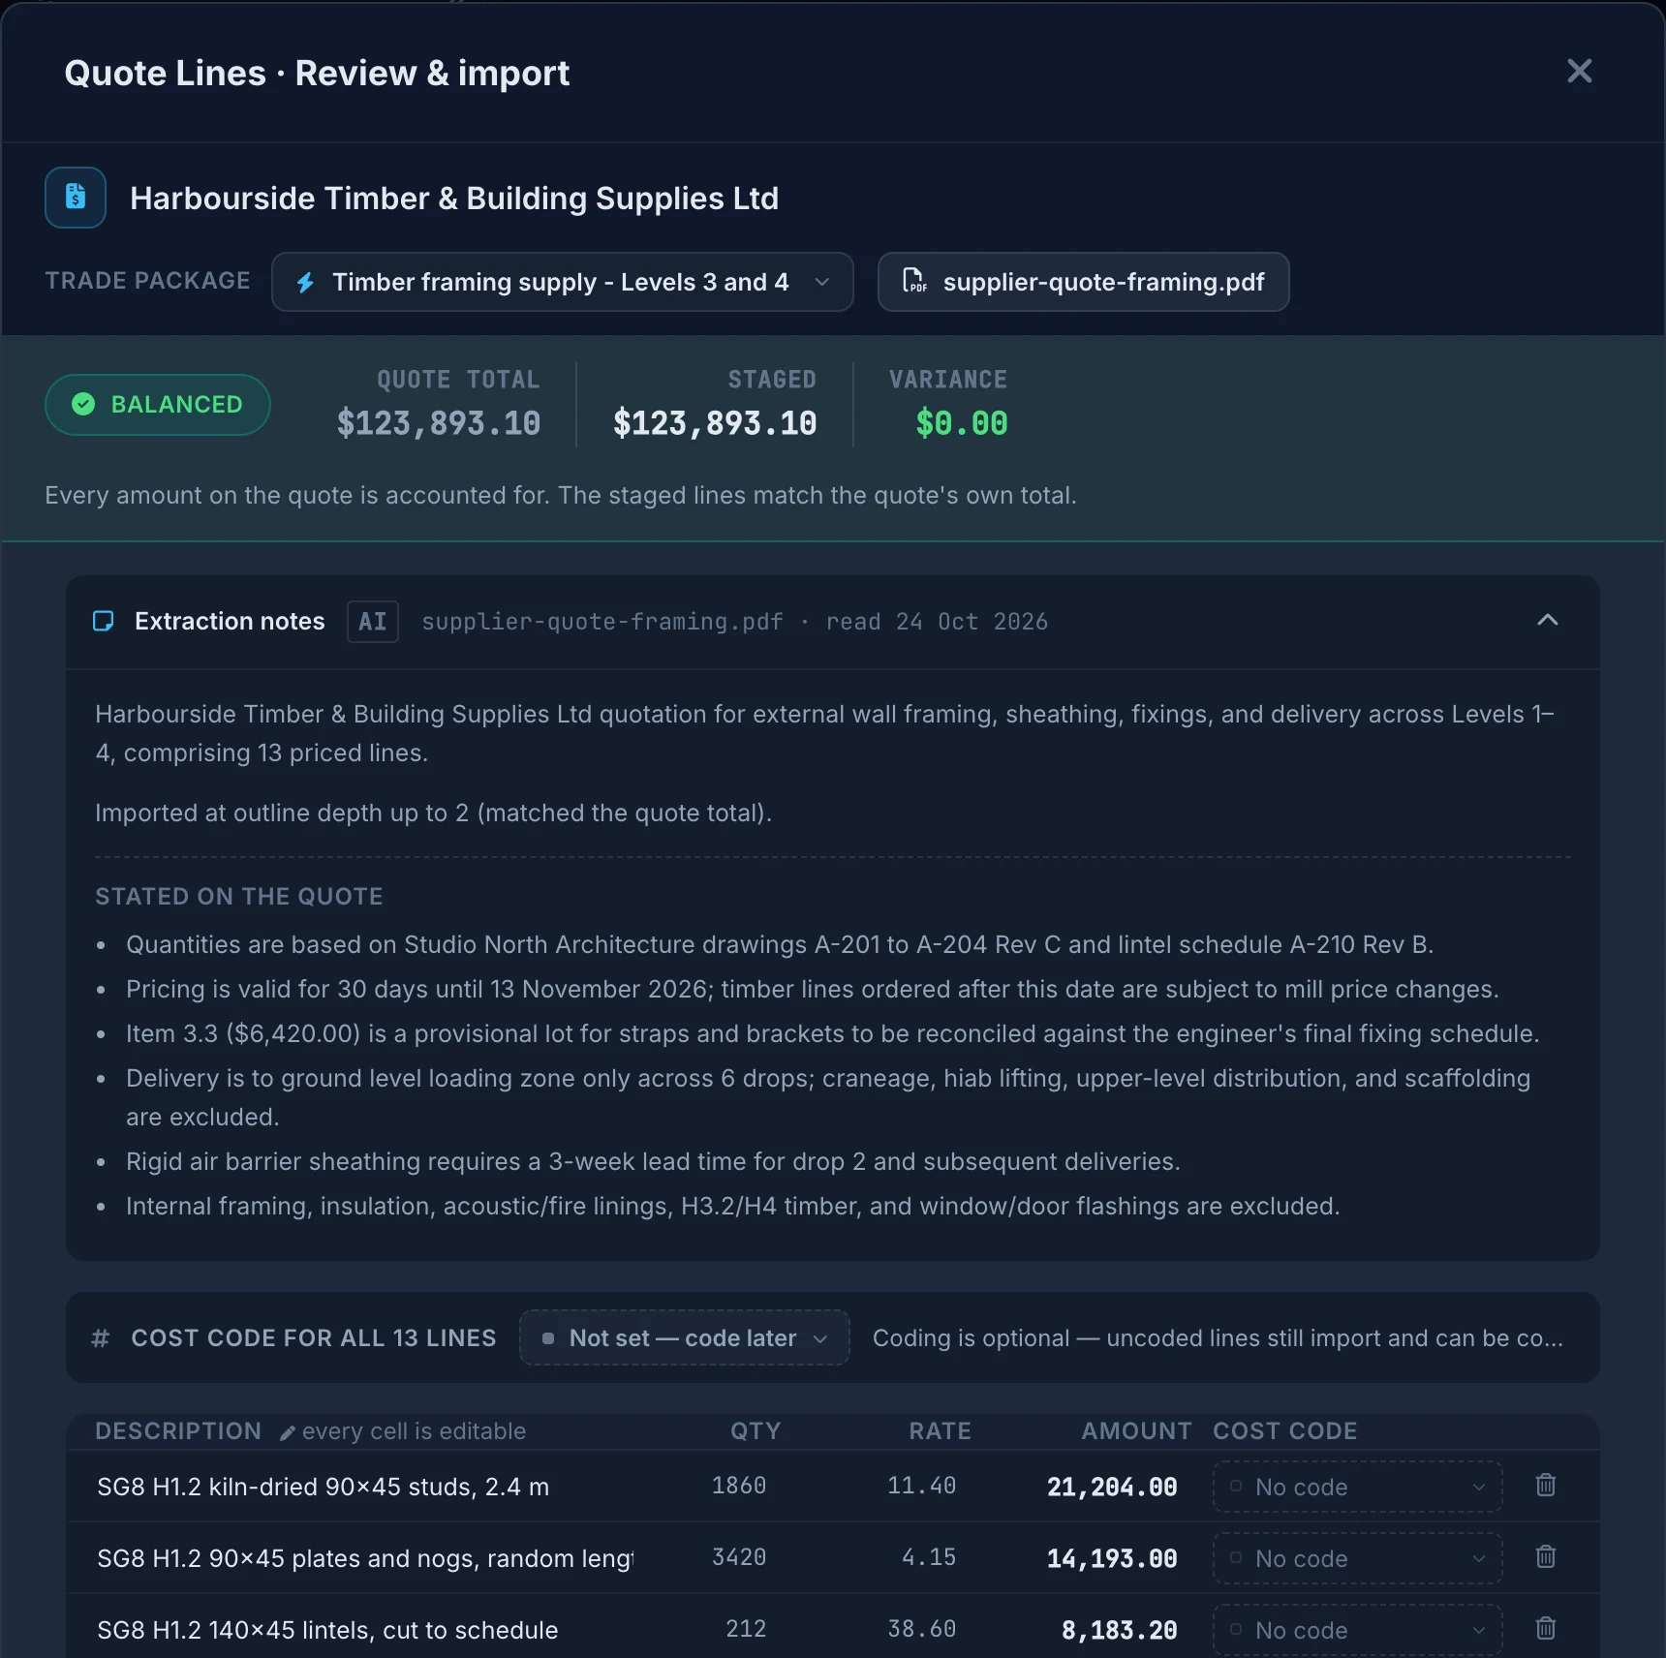Click the Harbourside Timber supplier name heading
The width and height of the screenshot is (1666, 1658).
[454, 199]
